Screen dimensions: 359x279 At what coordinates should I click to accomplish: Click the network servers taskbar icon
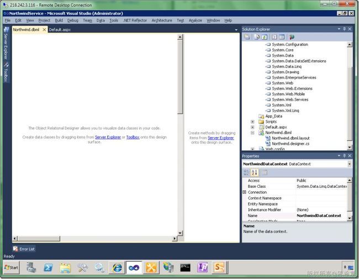[168, 267]
